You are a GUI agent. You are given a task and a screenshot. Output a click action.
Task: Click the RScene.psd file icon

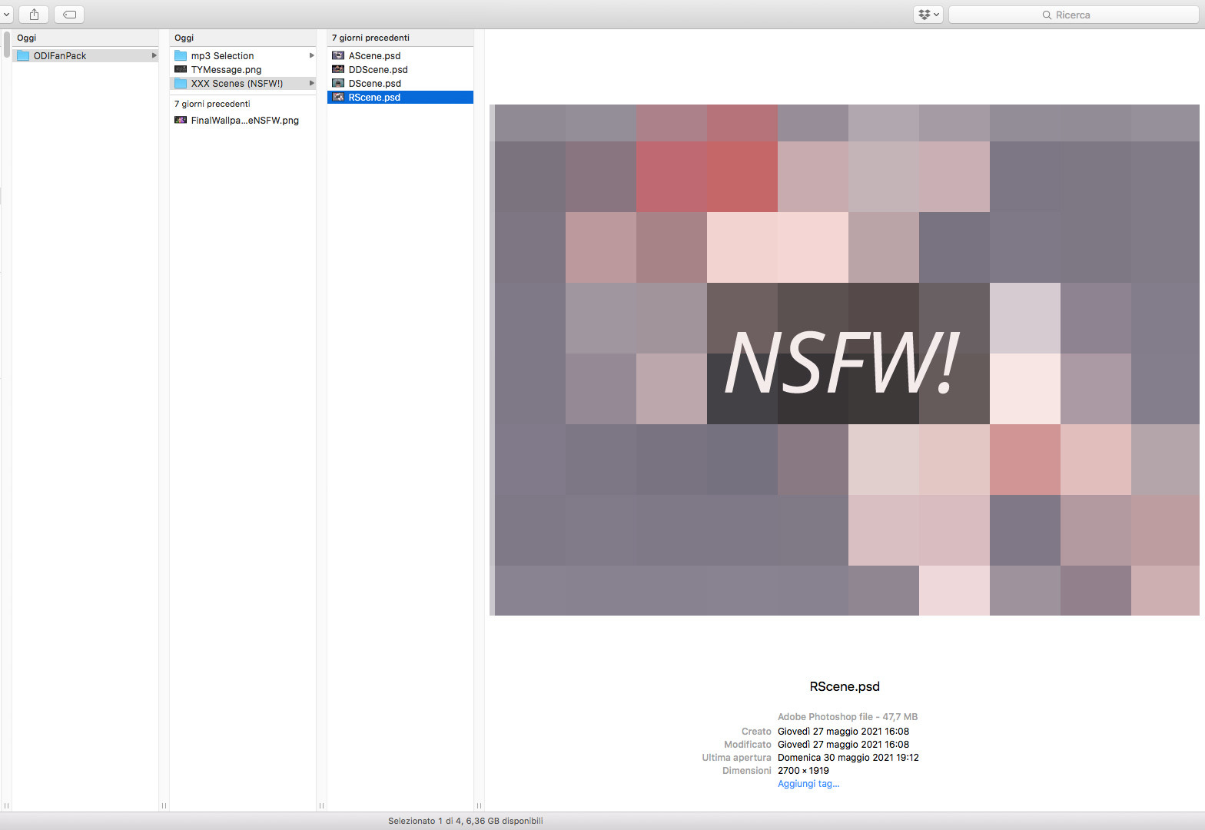[338, 97]
